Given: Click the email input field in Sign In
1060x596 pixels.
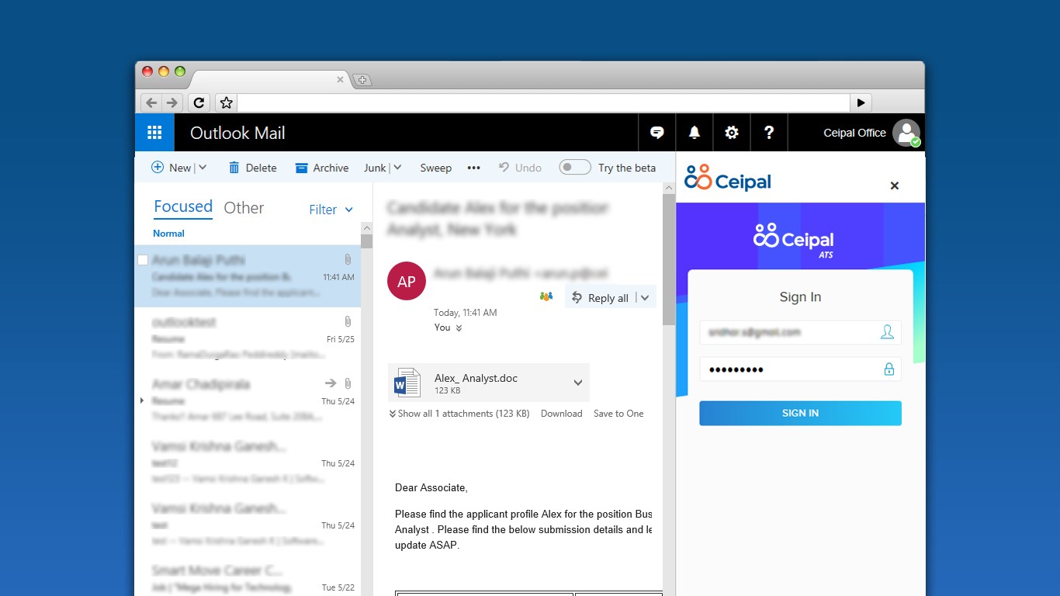Looking at the screenshot, I should 800,332.
